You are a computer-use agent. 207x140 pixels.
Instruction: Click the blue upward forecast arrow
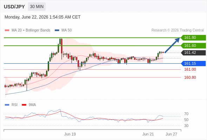coord(172,45)
